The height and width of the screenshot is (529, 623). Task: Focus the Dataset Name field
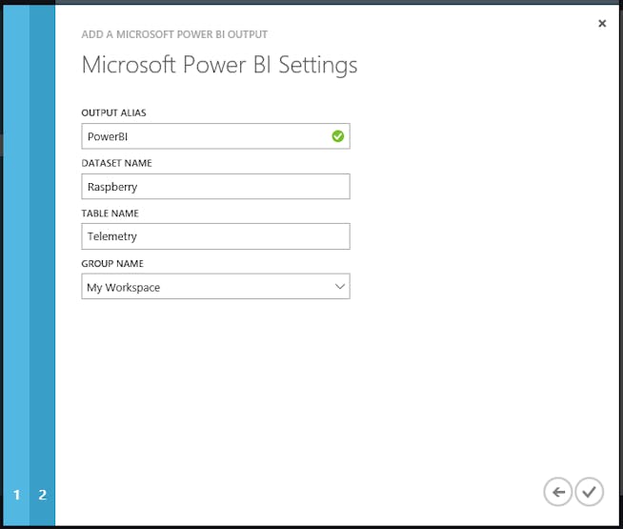click(x=215, y=187)
